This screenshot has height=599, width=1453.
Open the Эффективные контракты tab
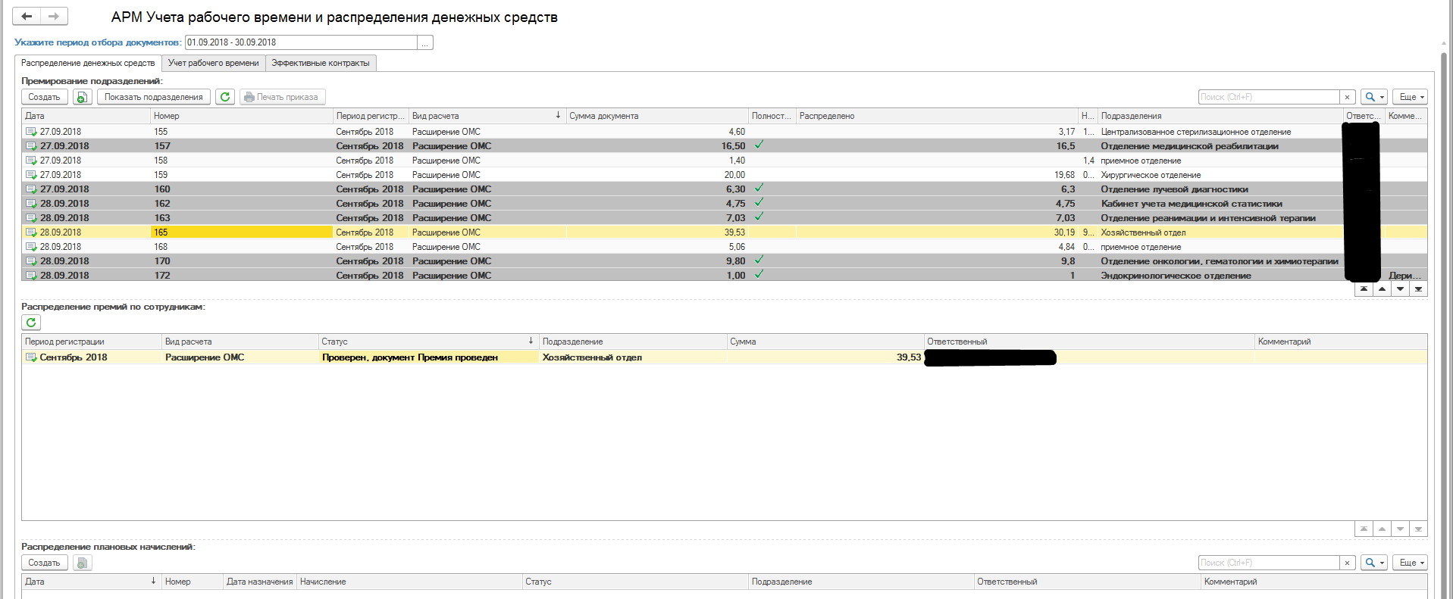coord(321,63)
